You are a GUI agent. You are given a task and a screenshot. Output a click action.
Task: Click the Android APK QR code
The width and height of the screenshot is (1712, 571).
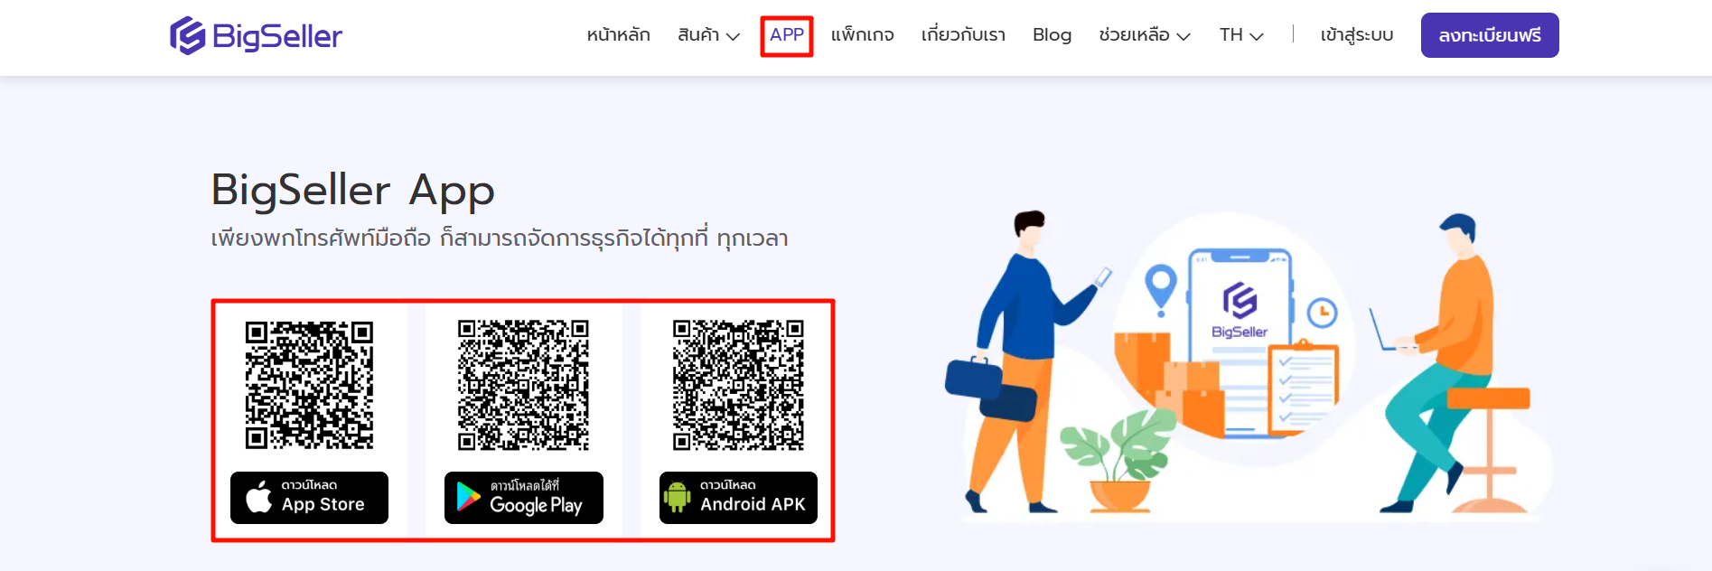tap(738, 385)
